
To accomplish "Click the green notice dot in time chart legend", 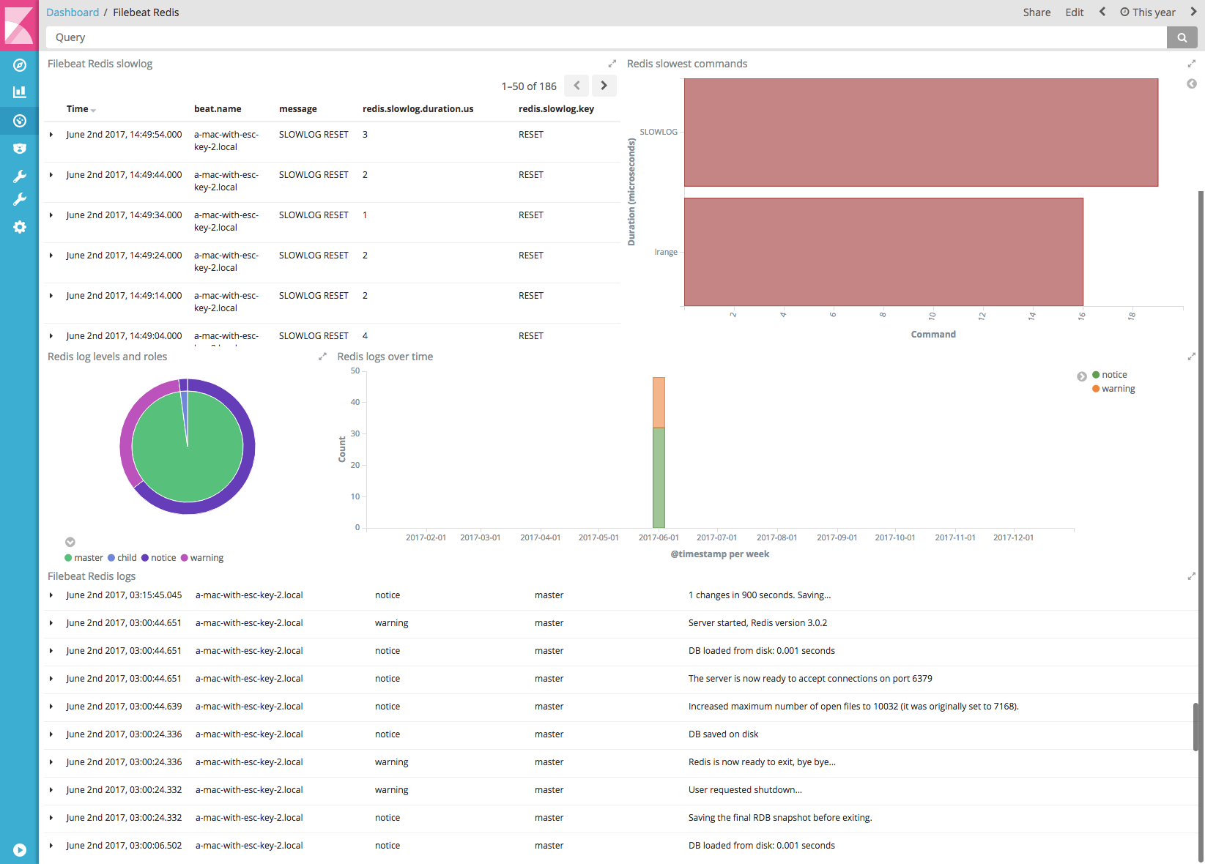I will tap(1096, 375).
